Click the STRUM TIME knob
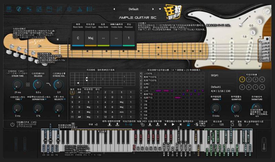Image resolution: width=275 pixels, height=162 pixels. pos(18,85)
